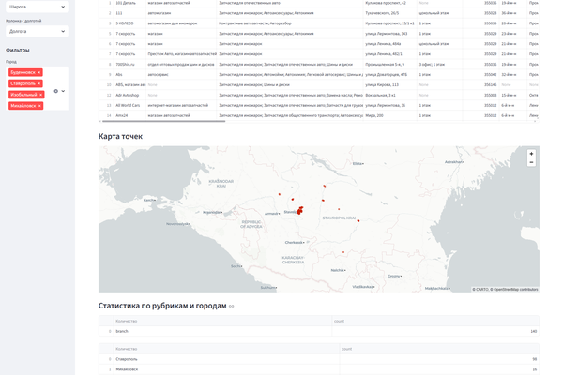Clear all selected cities in filter
The width and height of the screenshot is (563, 375).
[x=55, y=91]
